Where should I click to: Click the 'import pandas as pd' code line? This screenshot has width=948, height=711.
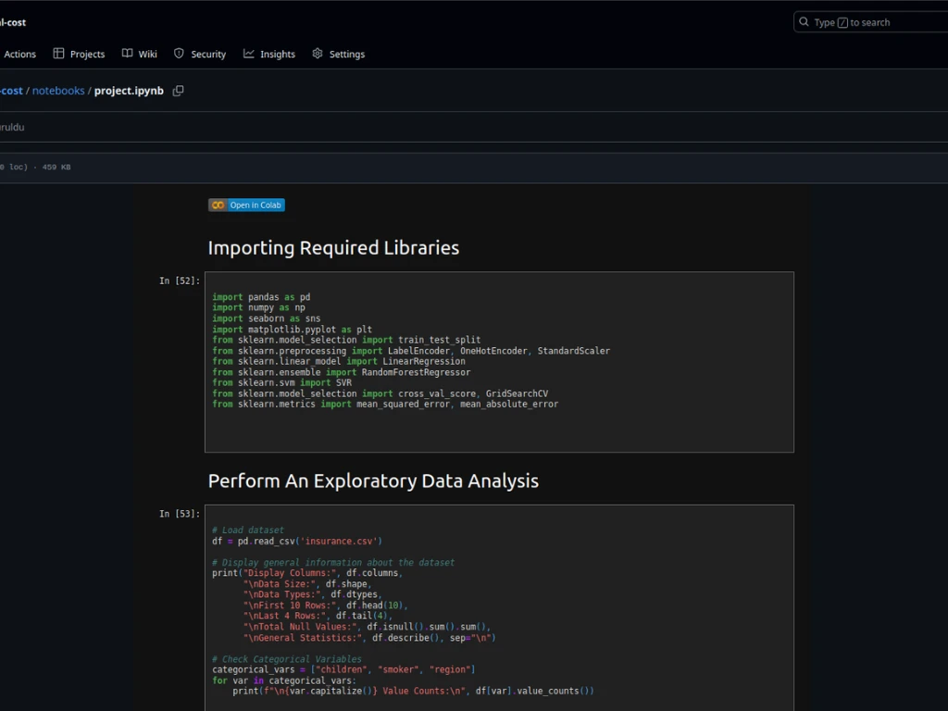(261, 297)
